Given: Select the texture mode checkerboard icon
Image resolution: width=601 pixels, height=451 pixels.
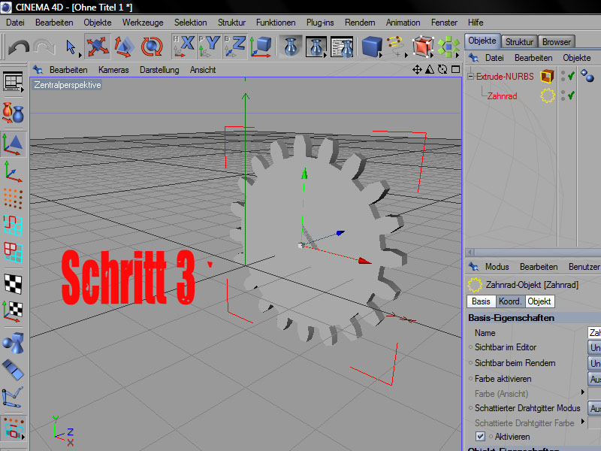Looking at the screenshot, I should [x=13, y=284].
